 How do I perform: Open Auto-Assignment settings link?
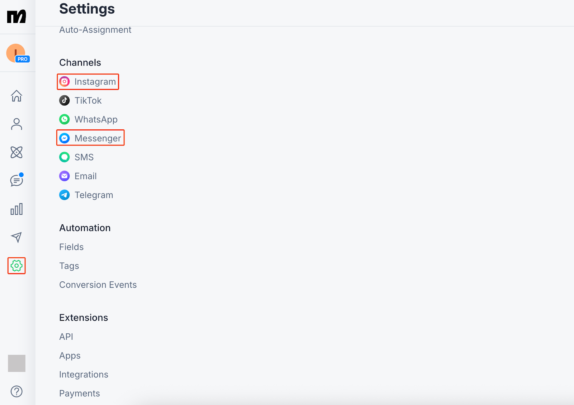point(95,30)
